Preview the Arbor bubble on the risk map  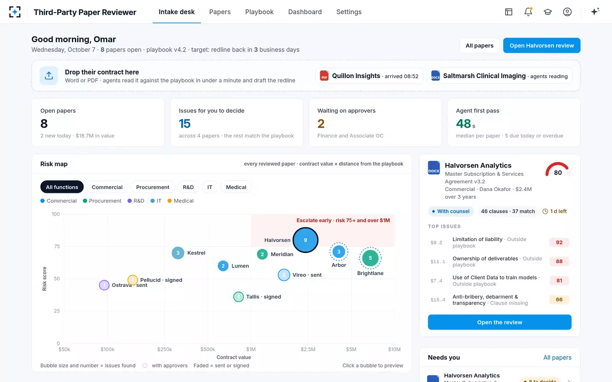pyautogui.click(x=339, y=252)
